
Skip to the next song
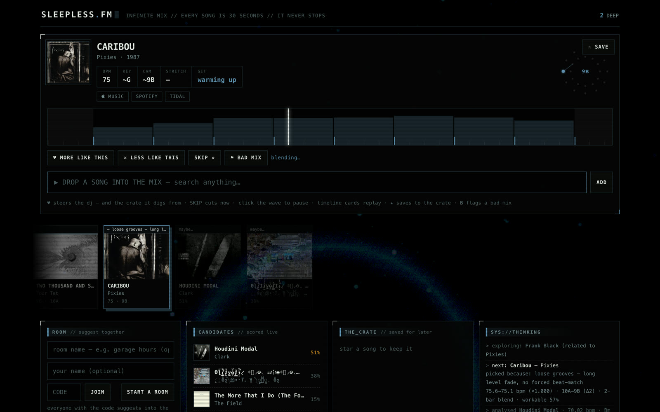pos(205,157)
